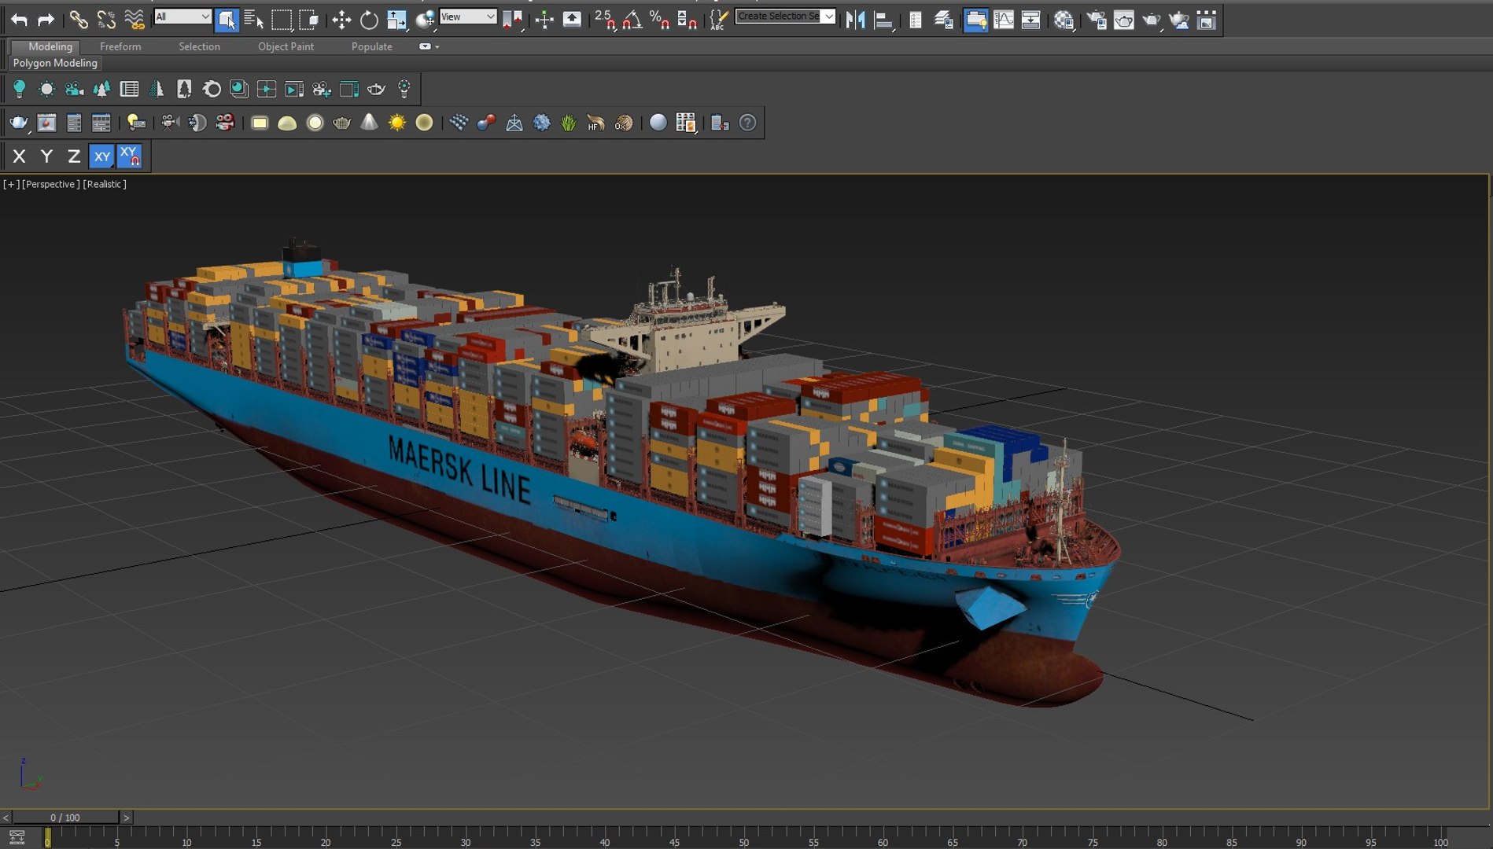This screenshot has height=849, width=1493.
Task: Toggle snaps use axis constraints XY
Action: [x=130, y=156]
